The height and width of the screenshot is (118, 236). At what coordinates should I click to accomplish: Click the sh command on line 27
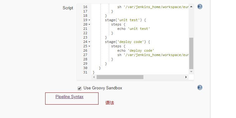(153, 55)
